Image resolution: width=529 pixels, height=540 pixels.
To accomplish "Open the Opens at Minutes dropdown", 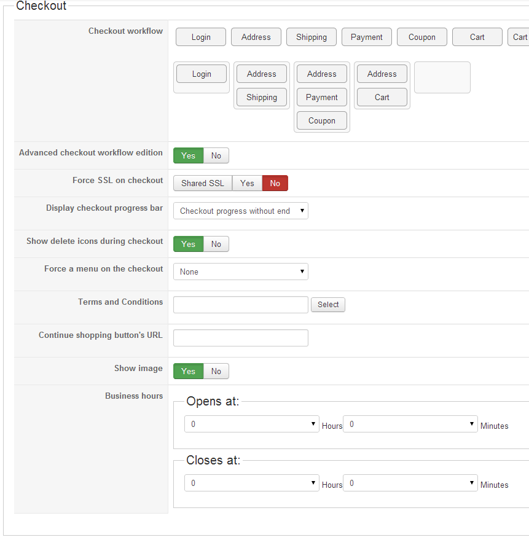I will coord(410,424).
